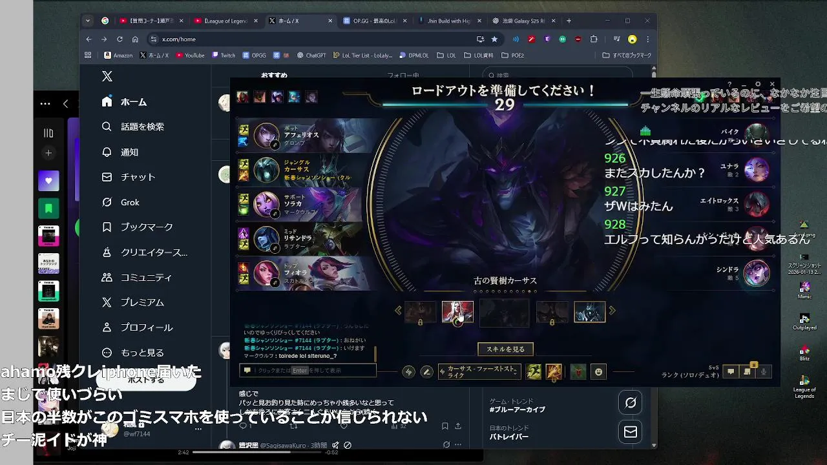The image size is (827, 465).
Task: Open バトレイバー trend
Action: pos(509,437)
